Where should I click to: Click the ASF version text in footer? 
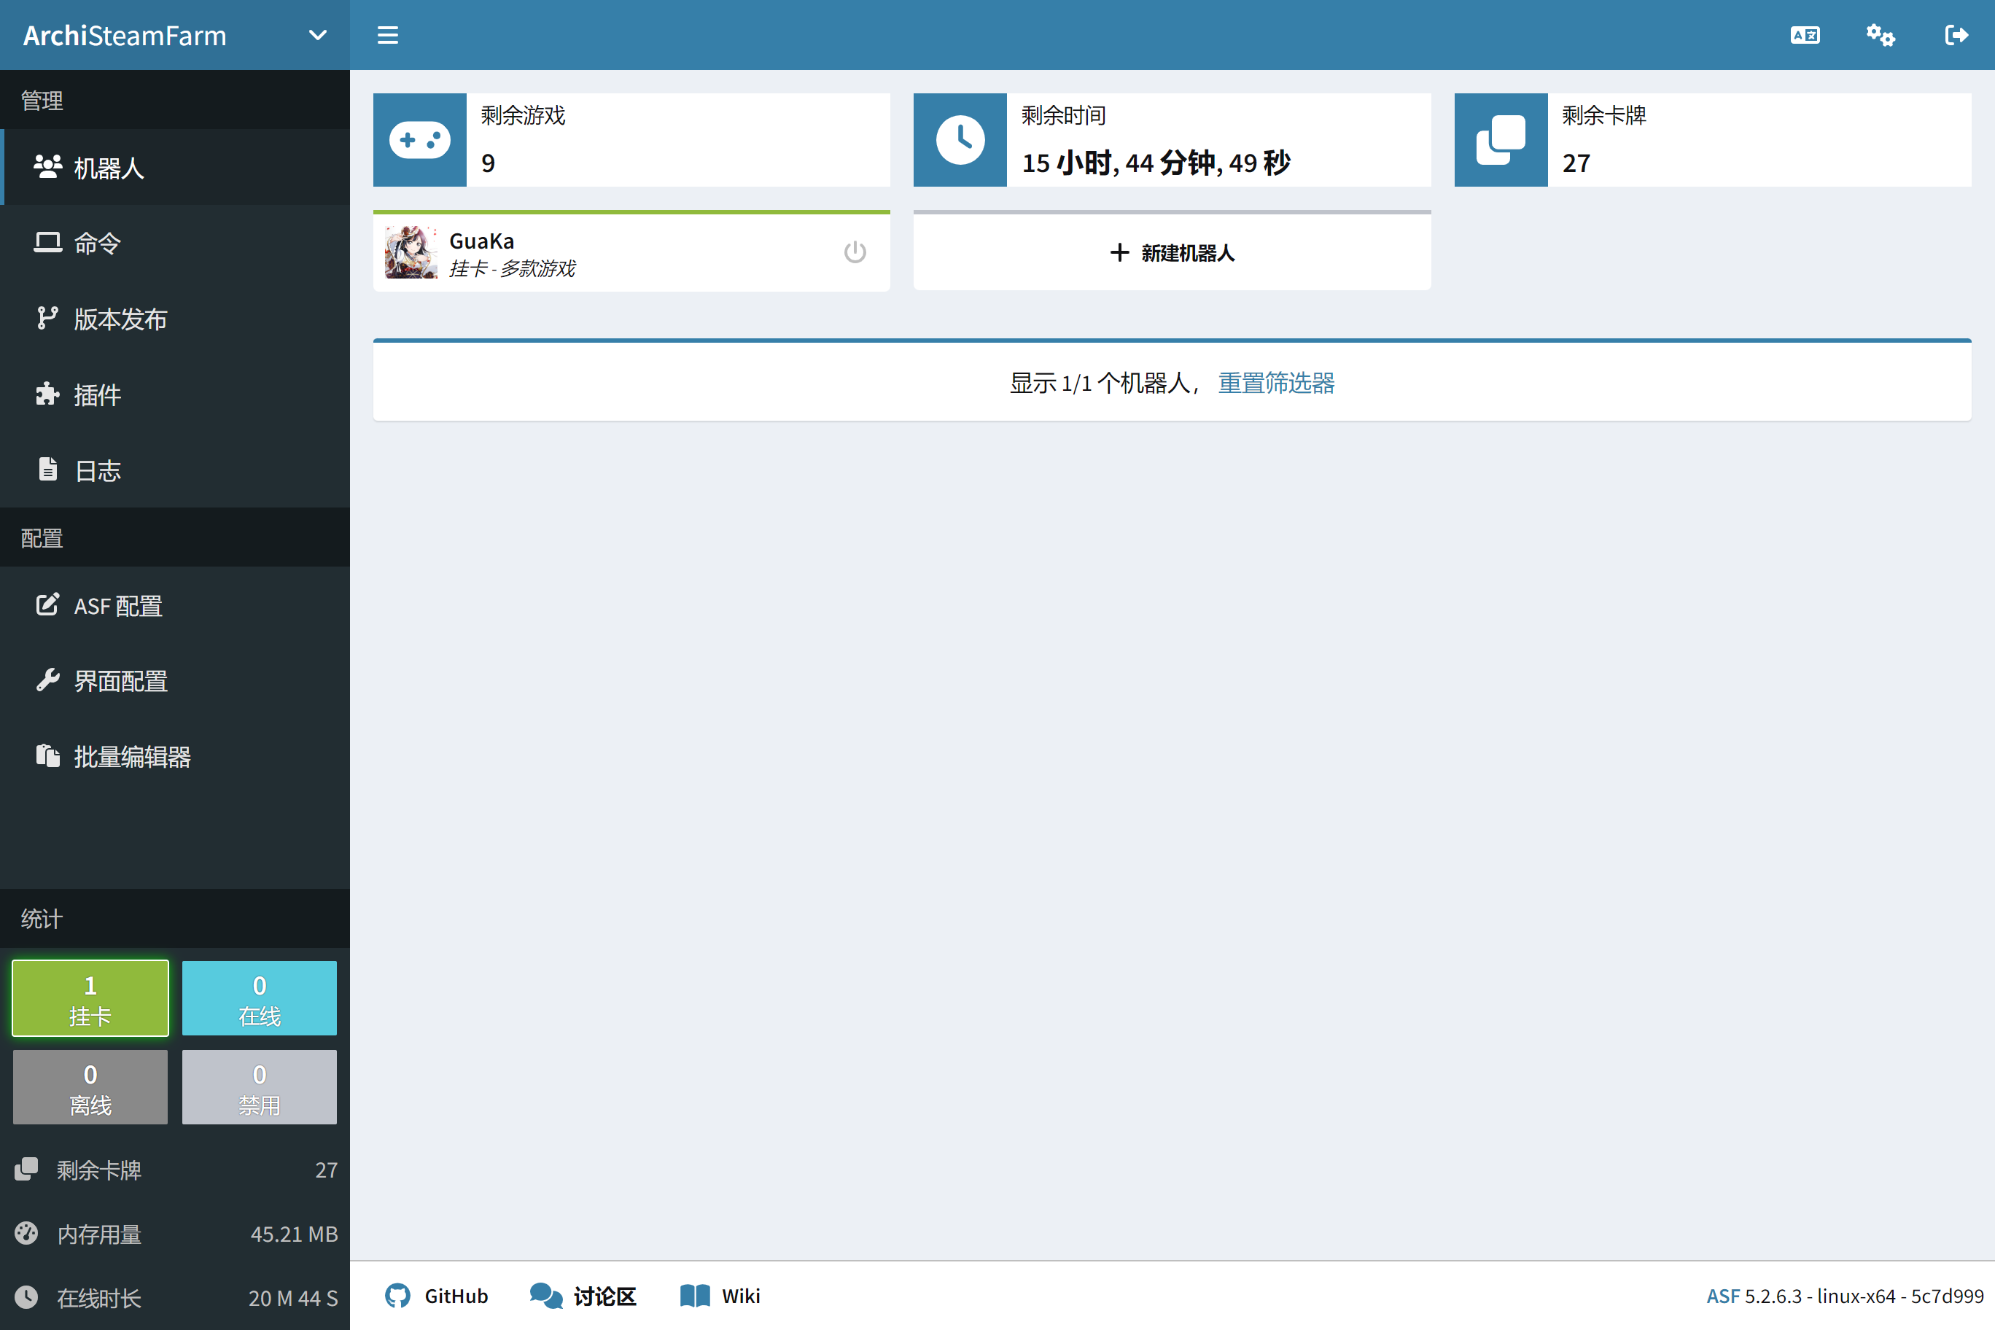click(x=1845, y=1296)
